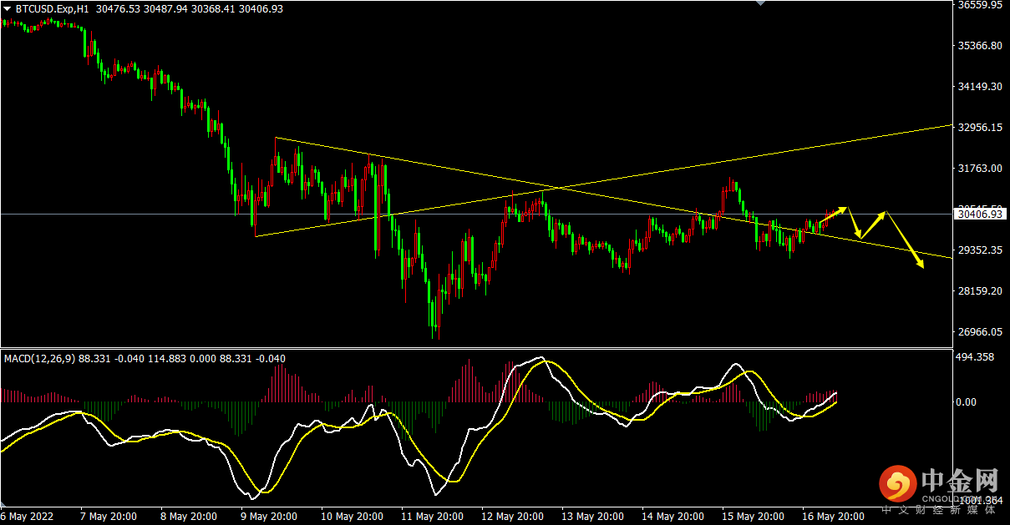1010x525 pixels.
Task: Click the 16 May 20:00 time label
Action: [832, 517]
